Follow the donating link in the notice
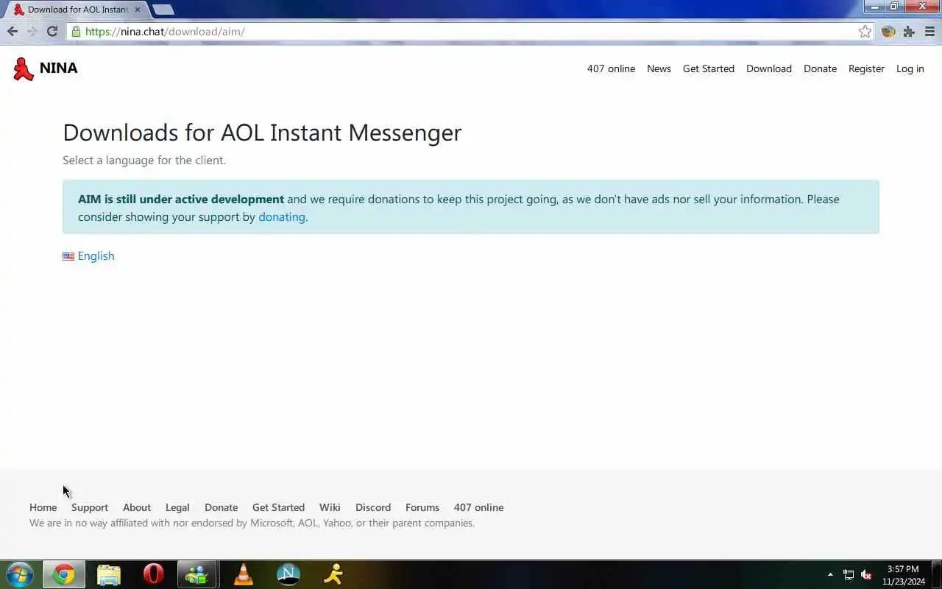 click(282, 216)
